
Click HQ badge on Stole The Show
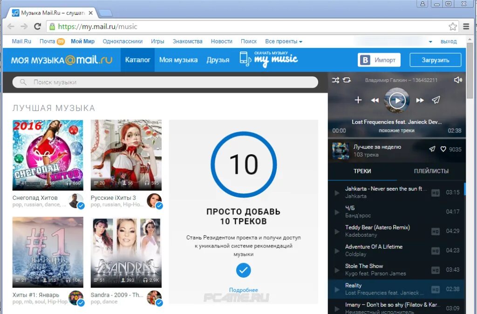[x=436, y=270]
